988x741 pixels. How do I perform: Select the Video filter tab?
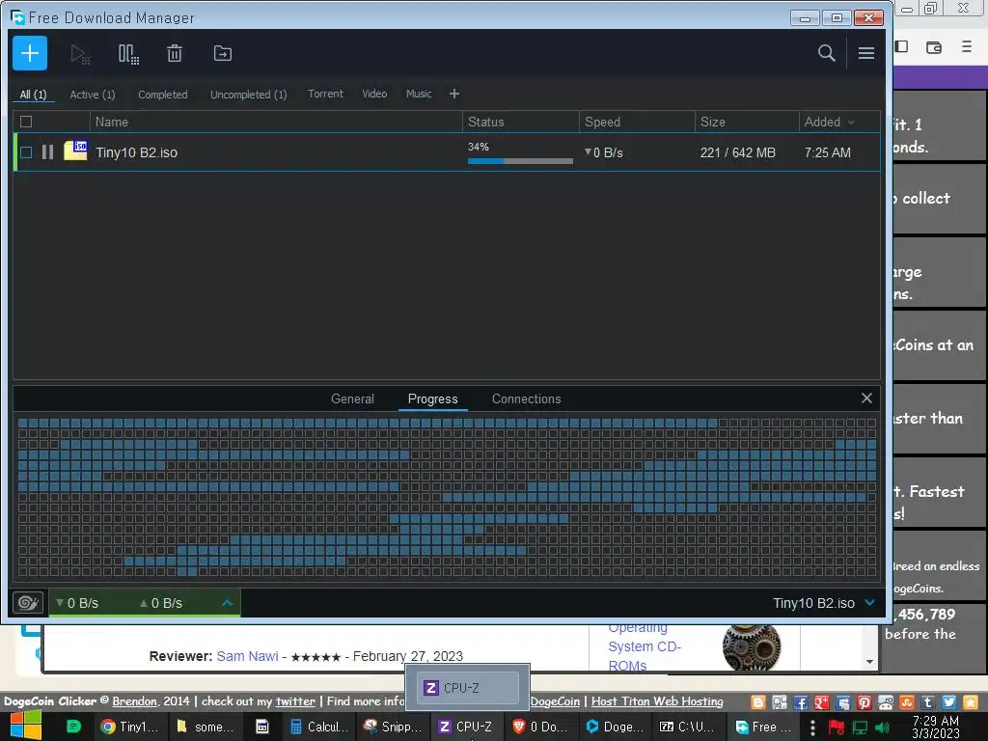point(374,94)
